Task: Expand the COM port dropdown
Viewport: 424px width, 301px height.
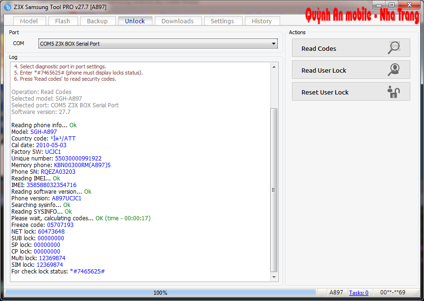Action: 273,44
